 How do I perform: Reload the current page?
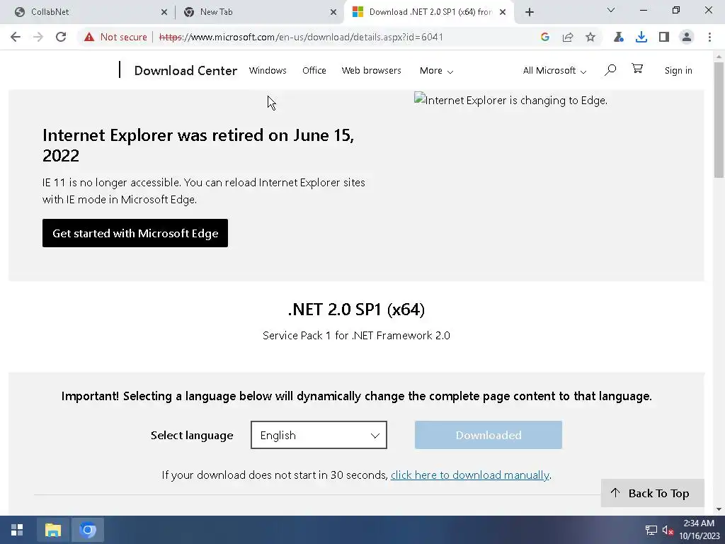[x=61, y=37]
